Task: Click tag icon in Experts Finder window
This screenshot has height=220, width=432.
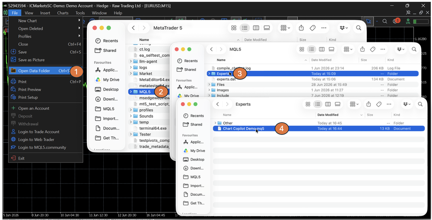Action: 379,104
